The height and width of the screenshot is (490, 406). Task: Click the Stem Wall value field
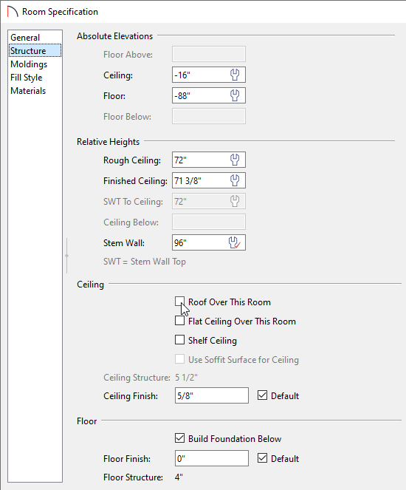(x=209, y=243)
